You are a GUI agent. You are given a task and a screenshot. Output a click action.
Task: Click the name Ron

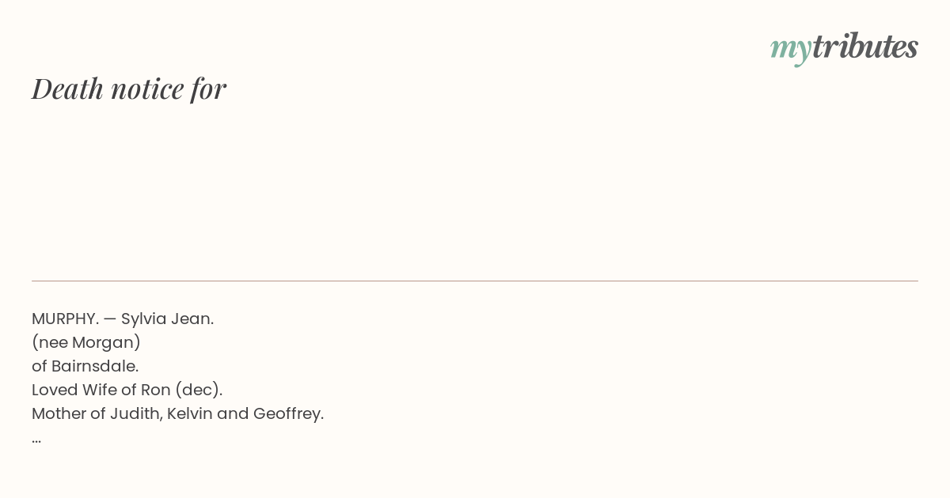(x=156, y=390)
